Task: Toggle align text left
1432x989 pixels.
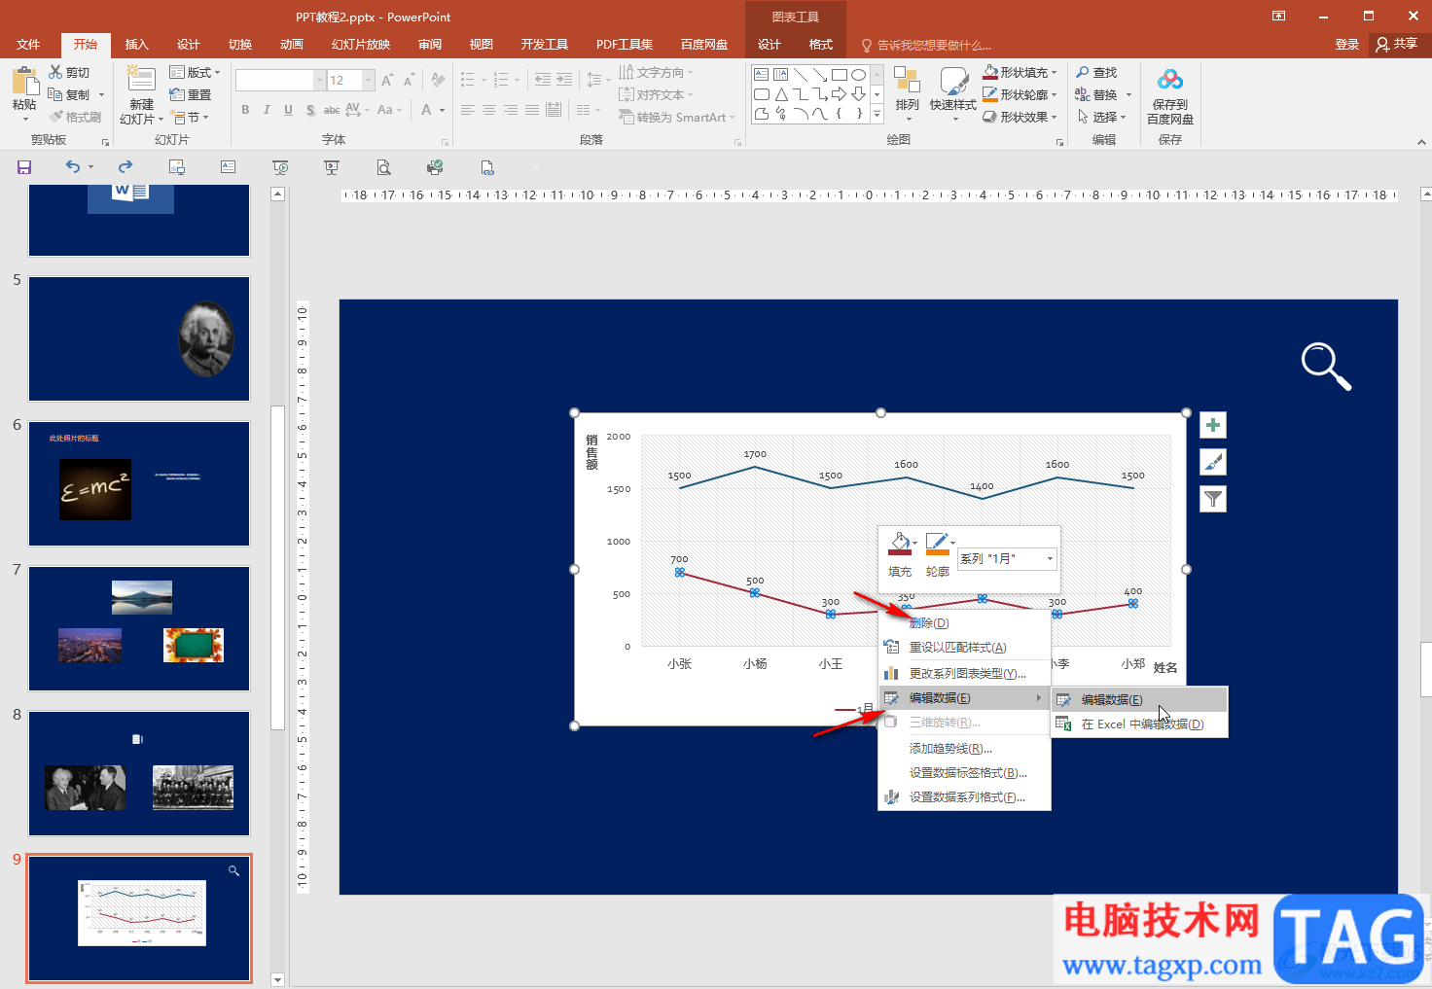Action: 468,110
